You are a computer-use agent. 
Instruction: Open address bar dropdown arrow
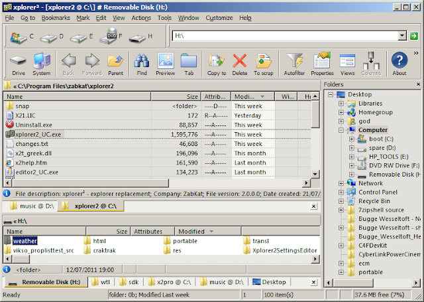pos(402,36)
